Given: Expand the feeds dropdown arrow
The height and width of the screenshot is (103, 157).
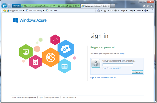Looking at the screenshot, I should point(108,11).
